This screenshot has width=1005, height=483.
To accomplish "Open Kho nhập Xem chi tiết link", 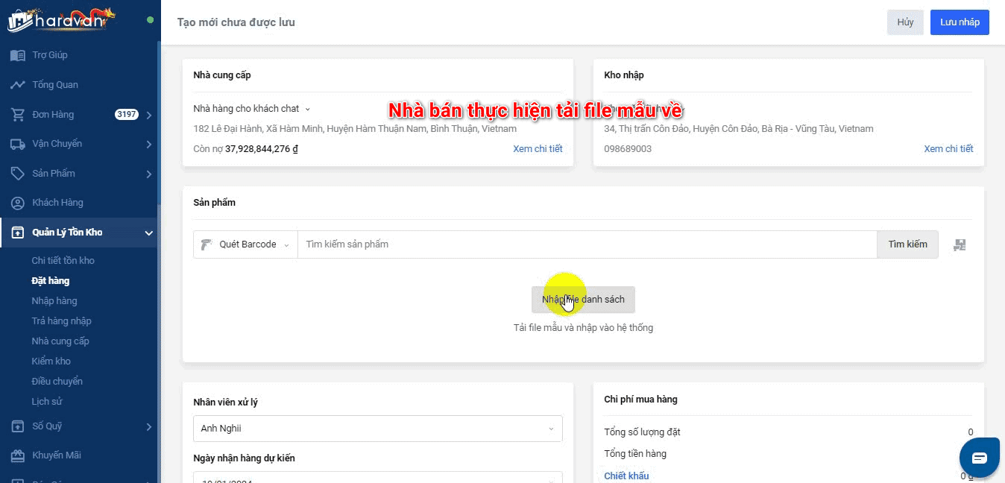I will point(948,149).
